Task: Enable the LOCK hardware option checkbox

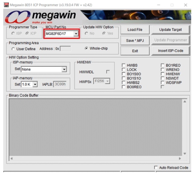Action: 123,69
